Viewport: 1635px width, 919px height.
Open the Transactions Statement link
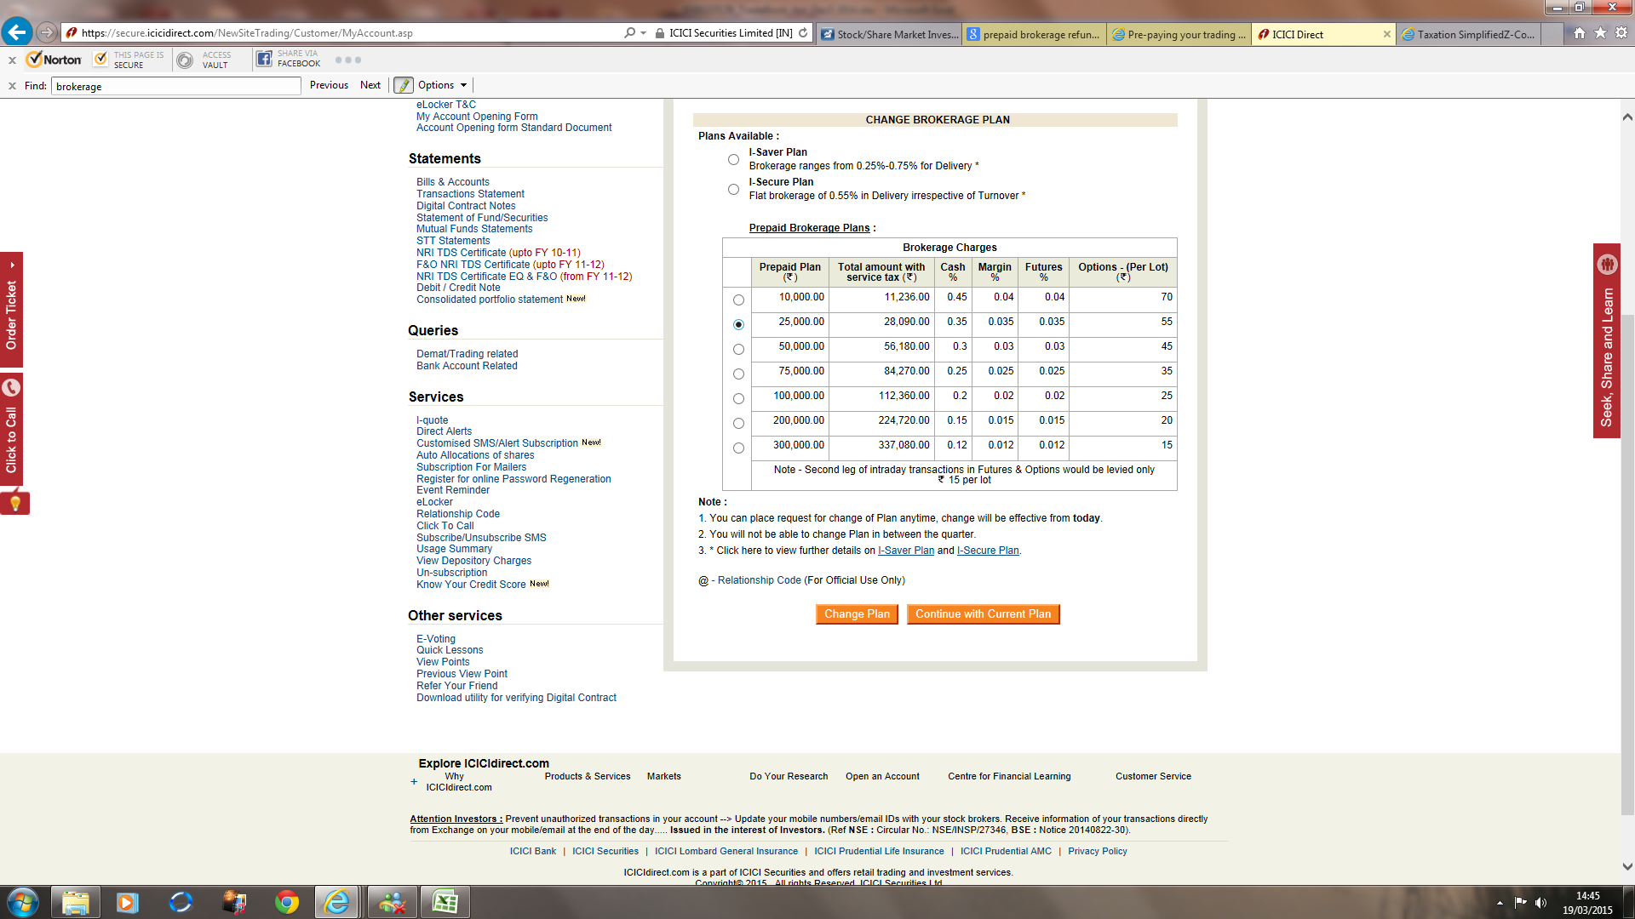pyautogui.click(x=470, y=194)
